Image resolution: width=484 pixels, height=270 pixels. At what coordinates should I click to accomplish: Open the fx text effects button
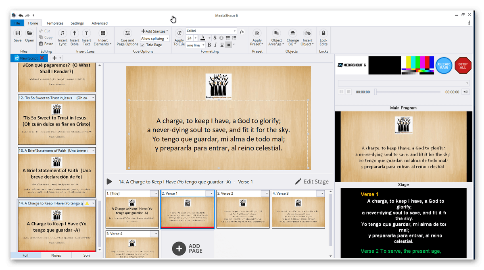click(x=242, y=31)
